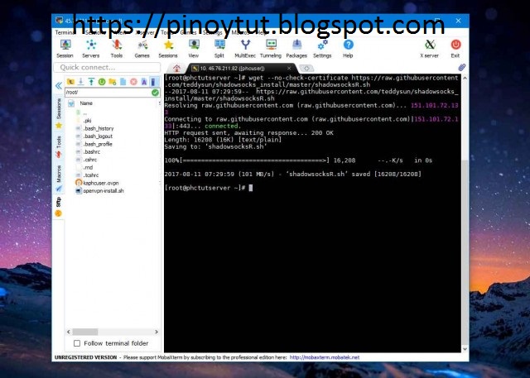Screen dimensions: 530x378
Task: Select the .bash_profile file
Action: click(x=98, y=144)
